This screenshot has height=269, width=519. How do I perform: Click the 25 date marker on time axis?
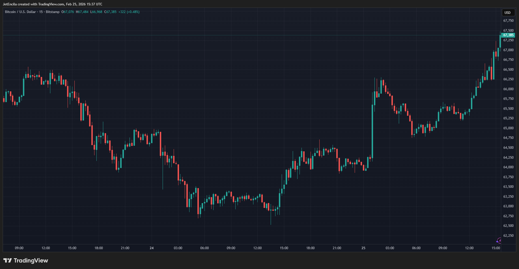click(363, 248)
